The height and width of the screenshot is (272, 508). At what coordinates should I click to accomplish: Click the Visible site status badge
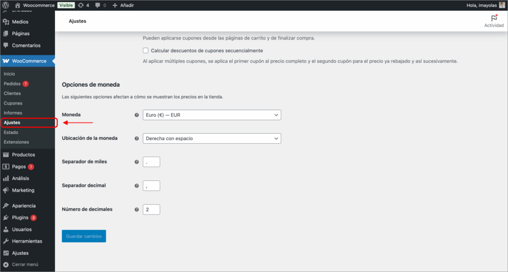(66, 5)
